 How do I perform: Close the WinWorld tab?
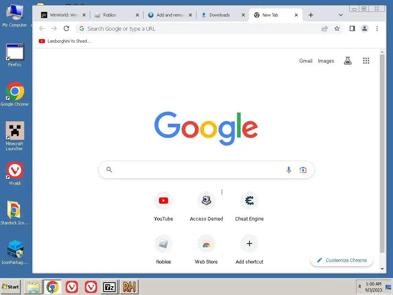point(84,15)
